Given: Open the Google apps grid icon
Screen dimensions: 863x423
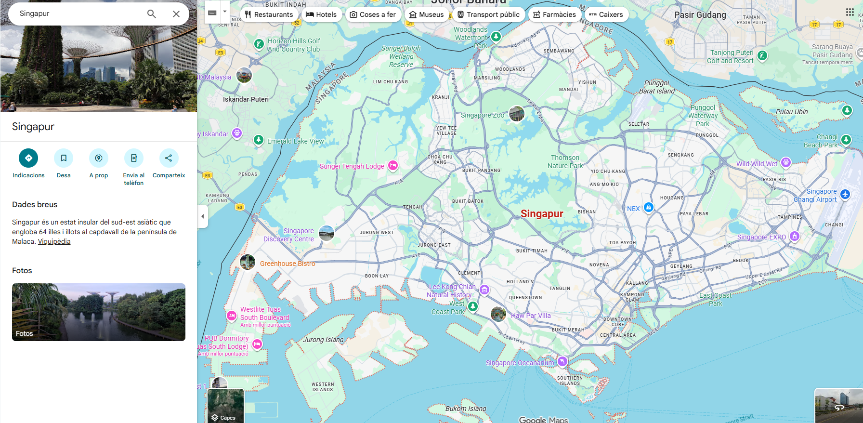Looking at the screenshot, I should point(850,12).
